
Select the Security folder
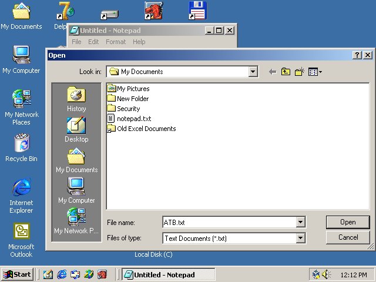pyautogui.click(x=124, y=109)
